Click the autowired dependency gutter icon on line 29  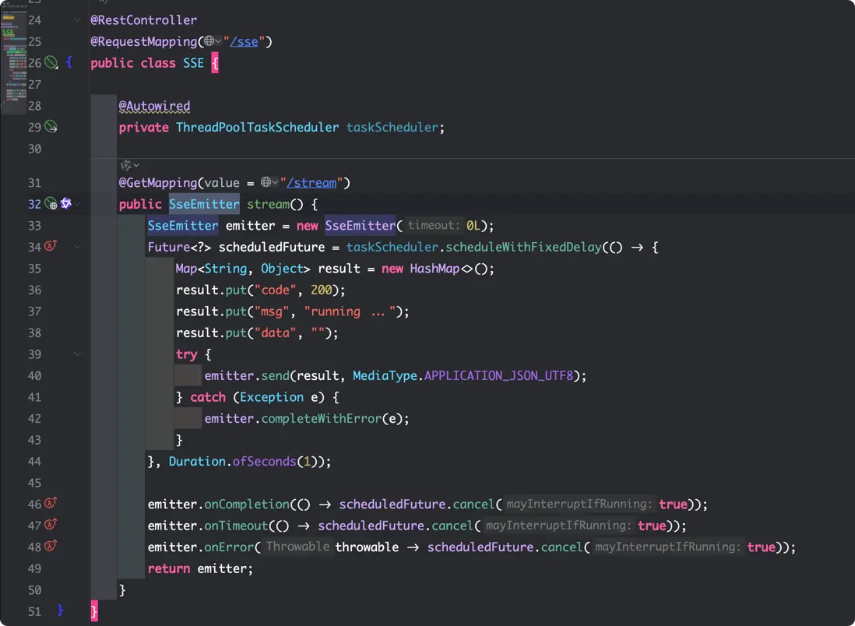tap(51, 127)
